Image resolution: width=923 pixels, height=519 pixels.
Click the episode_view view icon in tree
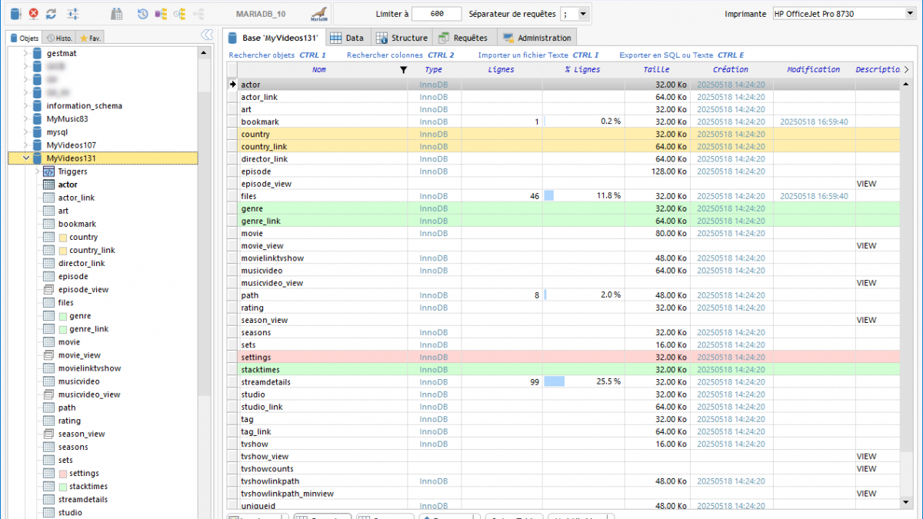click(48, 289)
